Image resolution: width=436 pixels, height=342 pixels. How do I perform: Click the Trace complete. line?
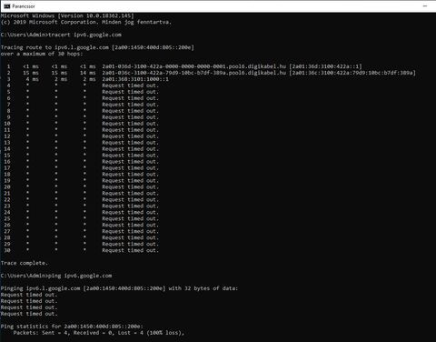[x=25, y=263]
